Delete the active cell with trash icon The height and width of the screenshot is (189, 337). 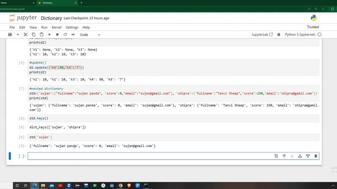tap(316, 156)
